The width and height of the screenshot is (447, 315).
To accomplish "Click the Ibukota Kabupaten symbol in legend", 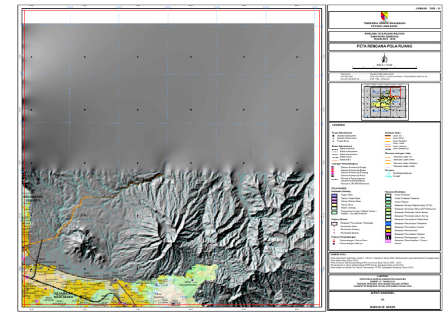I will tap(333, 136).
